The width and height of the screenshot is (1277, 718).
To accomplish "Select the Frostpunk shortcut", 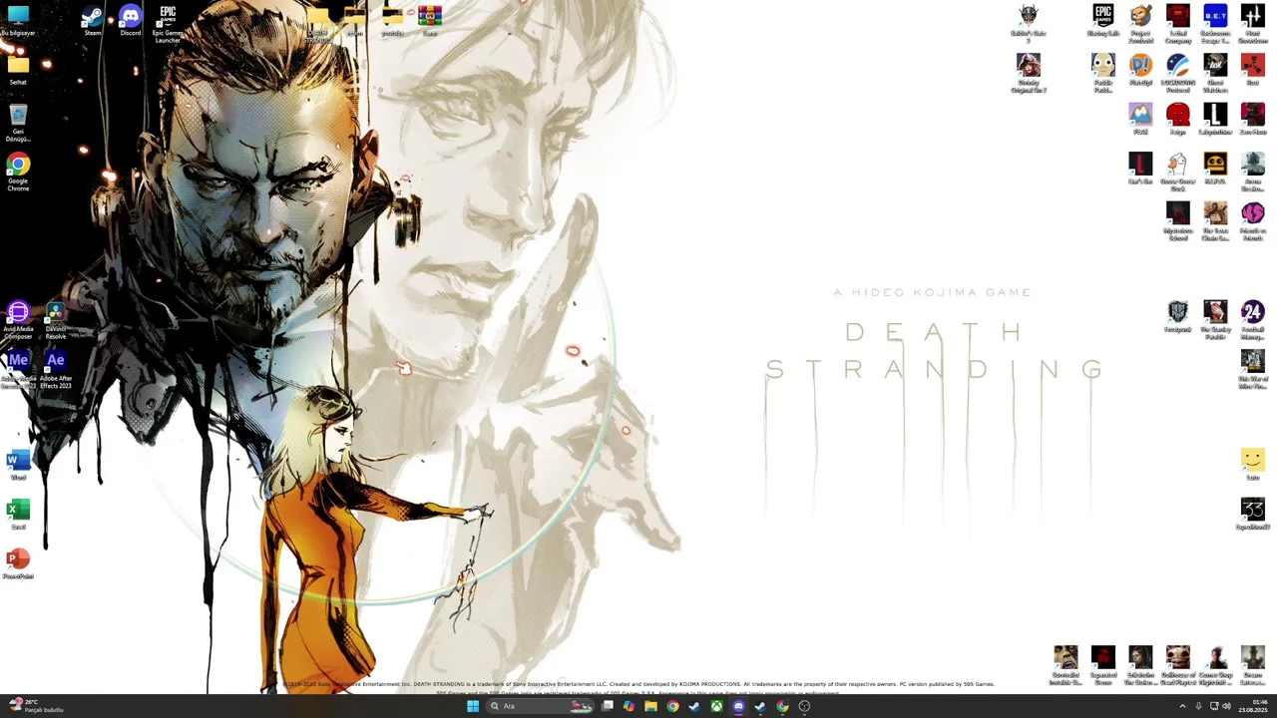I will (x=1178, y=316).
